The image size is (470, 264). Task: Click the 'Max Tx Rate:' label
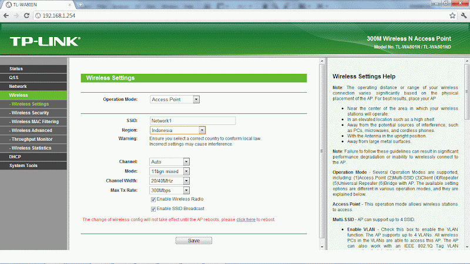[124, 190]
